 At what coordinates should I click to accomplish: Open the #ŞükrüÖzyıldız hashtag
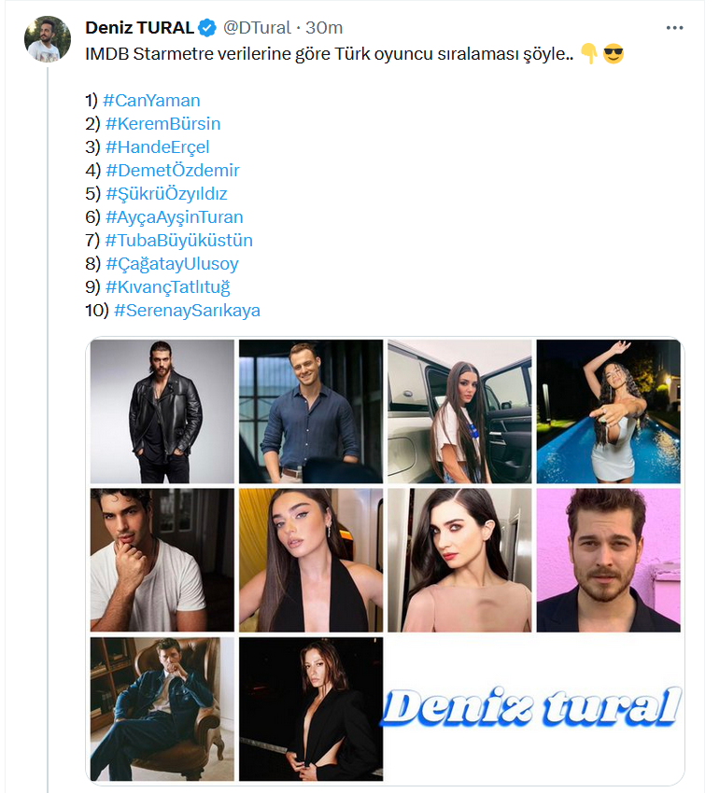tap(166, 194)
